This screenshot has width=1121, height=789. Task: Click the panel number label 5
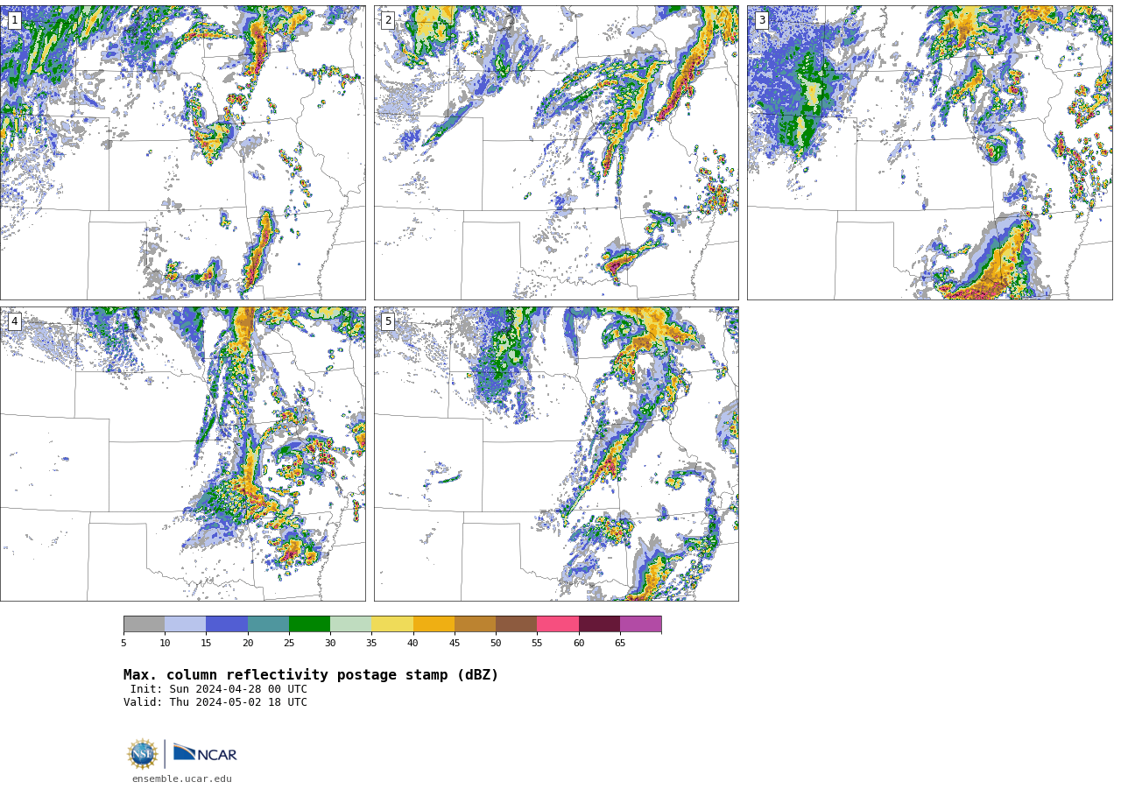[x=388, y=321]
